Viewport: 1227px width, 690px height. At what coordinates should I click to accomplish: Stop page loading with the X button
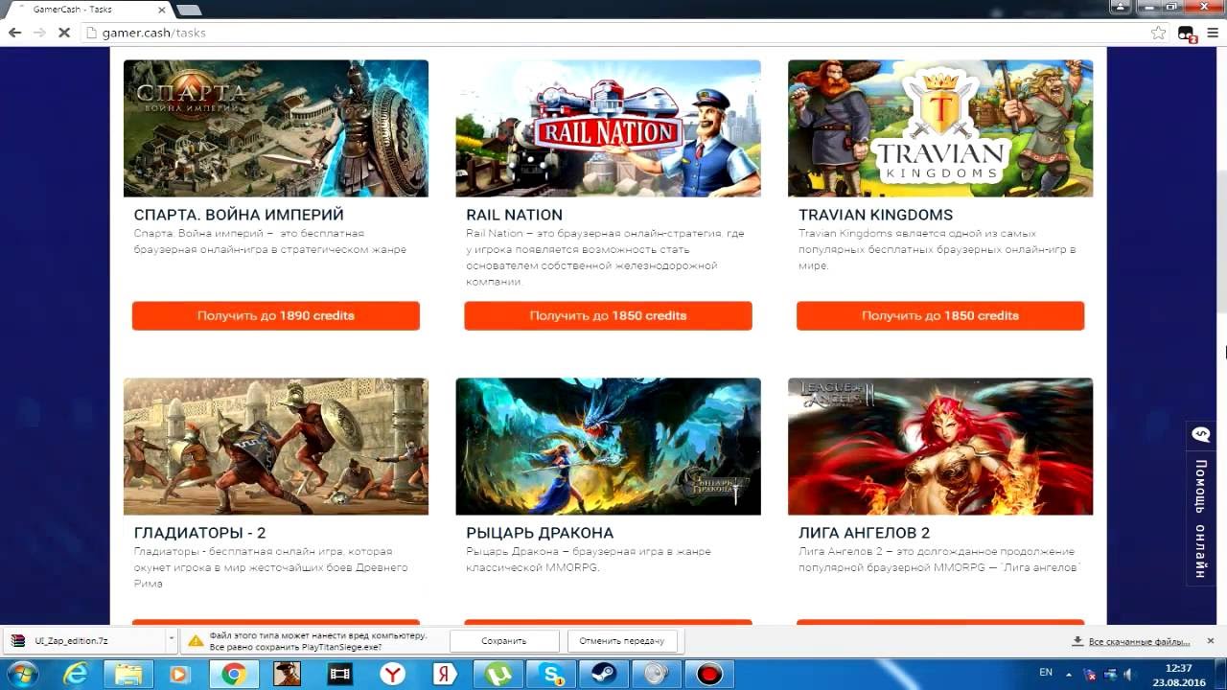[64, 33]
